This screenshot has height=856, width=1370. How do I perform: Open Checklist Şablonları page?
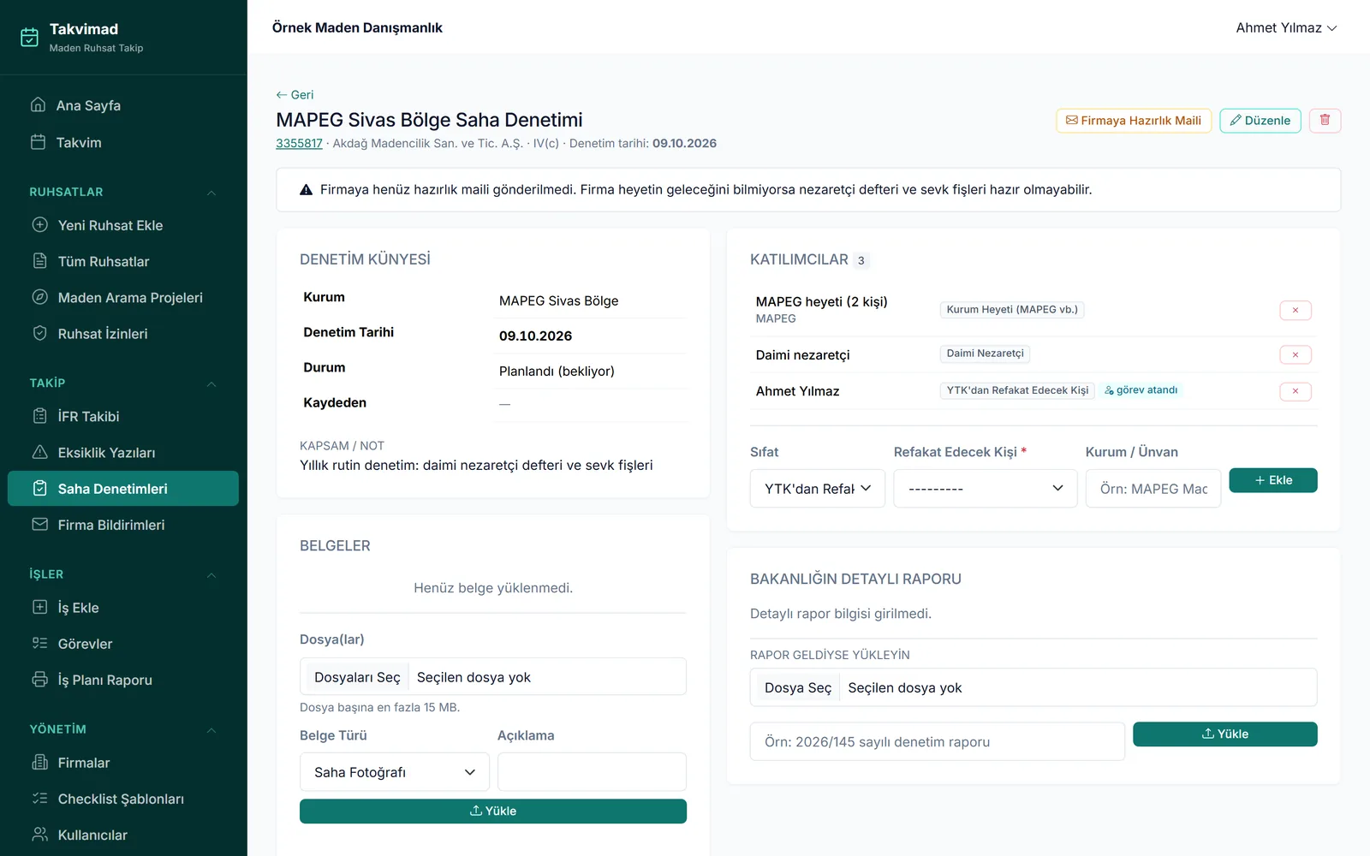click(x=123, y=799)
